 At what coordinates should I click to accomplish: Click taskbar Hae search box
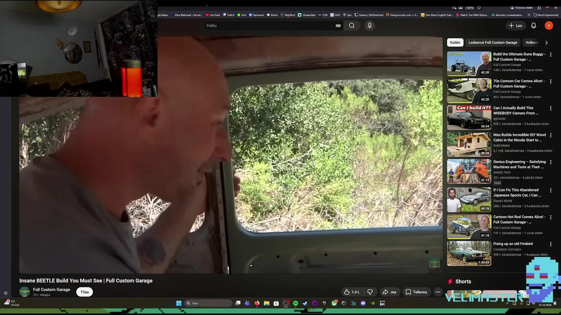208,303
